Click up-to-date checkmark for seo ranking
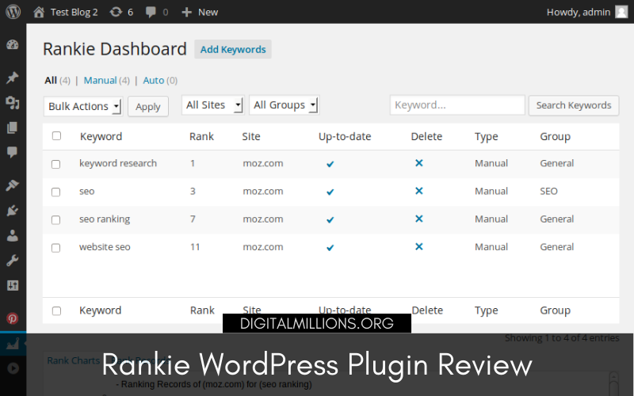634x396 pixels. (x=330, y=220)
